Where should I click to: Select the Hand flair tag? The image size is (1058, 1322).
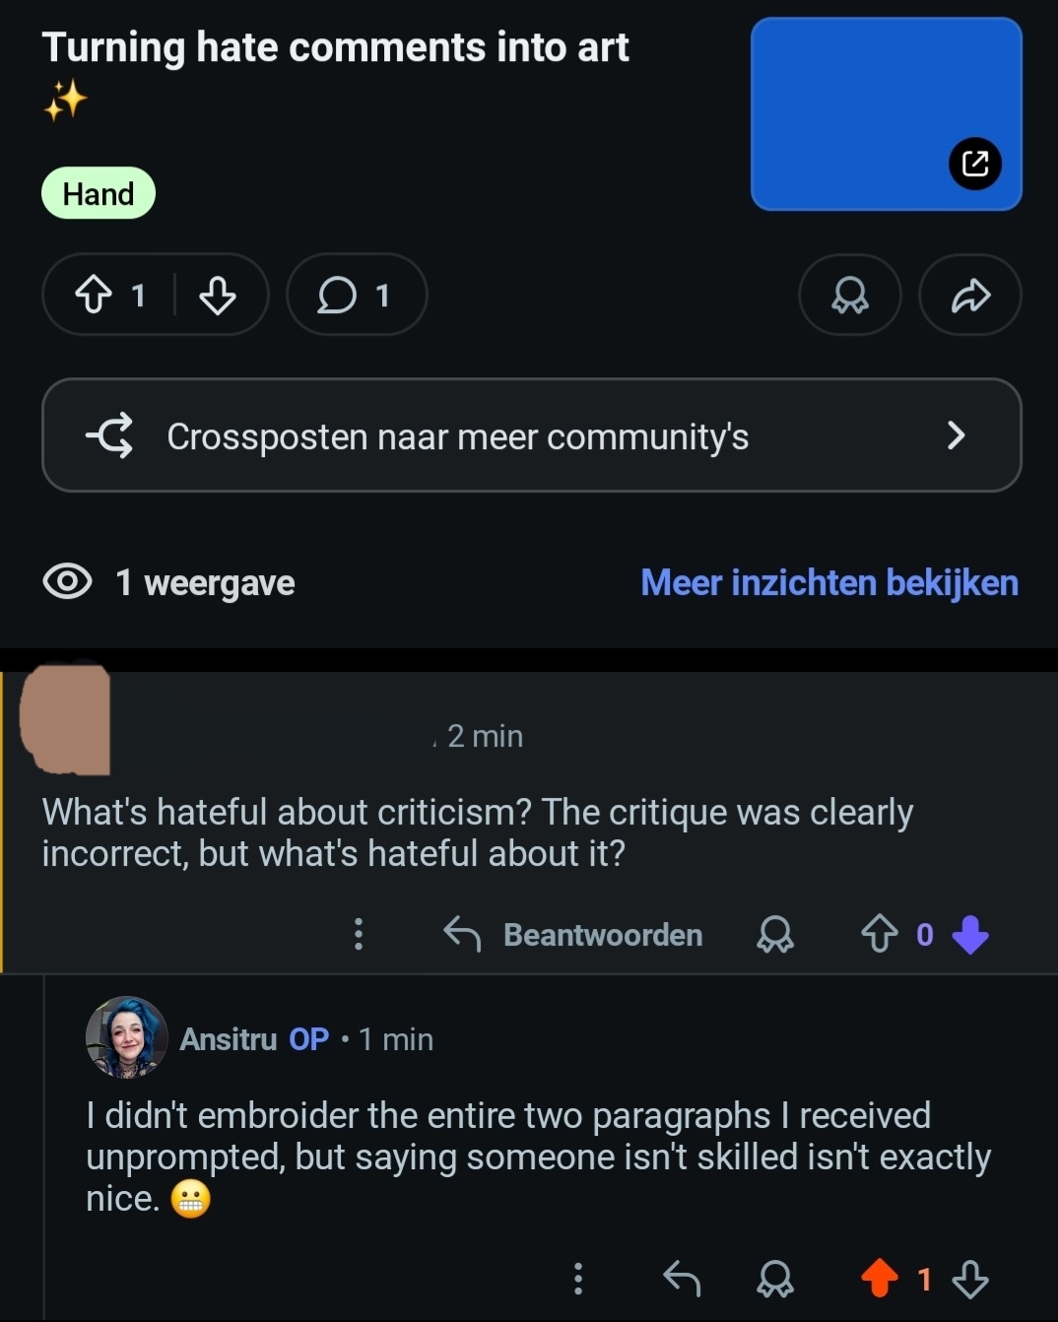[99, 193]
